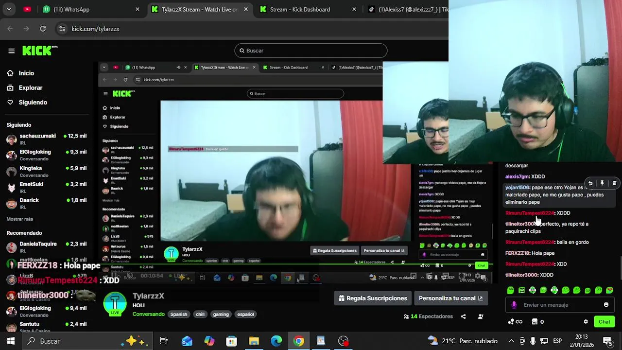Share the stream via share icon
The image size is (622, 350).
click(x=463, y=316)
